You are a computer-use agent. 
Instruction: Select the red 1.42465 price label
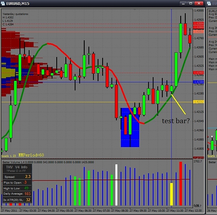click(199, 73)
